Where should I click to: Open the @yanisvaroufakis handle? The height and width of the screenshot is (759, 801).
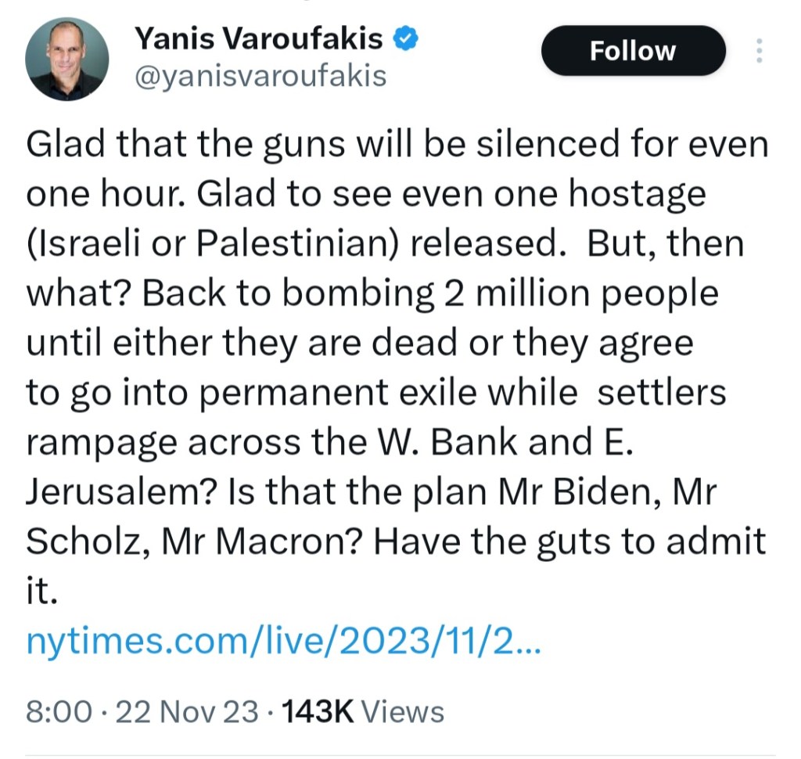pyautogui.click(x=260, y=76)
